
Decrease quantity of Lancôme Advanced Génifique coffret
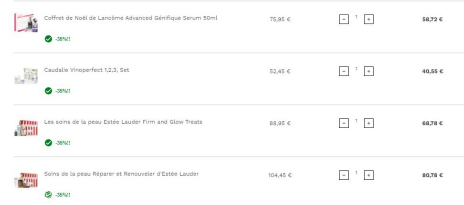tap(344, 20)
